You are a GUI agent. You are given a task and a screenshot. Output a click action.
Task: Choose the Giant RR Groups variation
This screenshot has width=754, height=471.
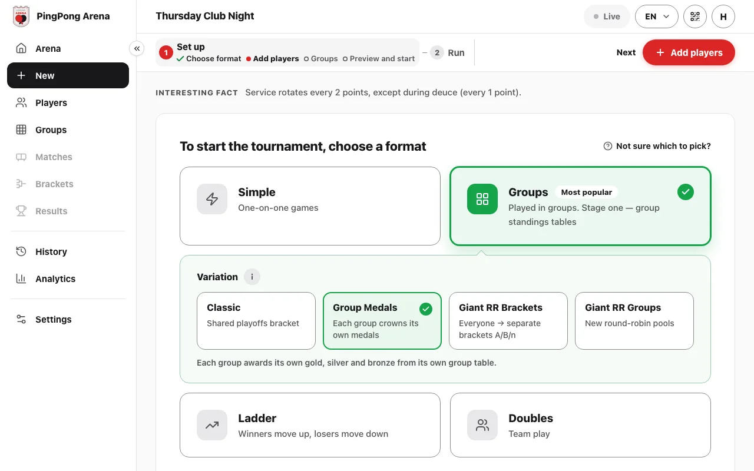pyautogui.click(x=634, y=321)
